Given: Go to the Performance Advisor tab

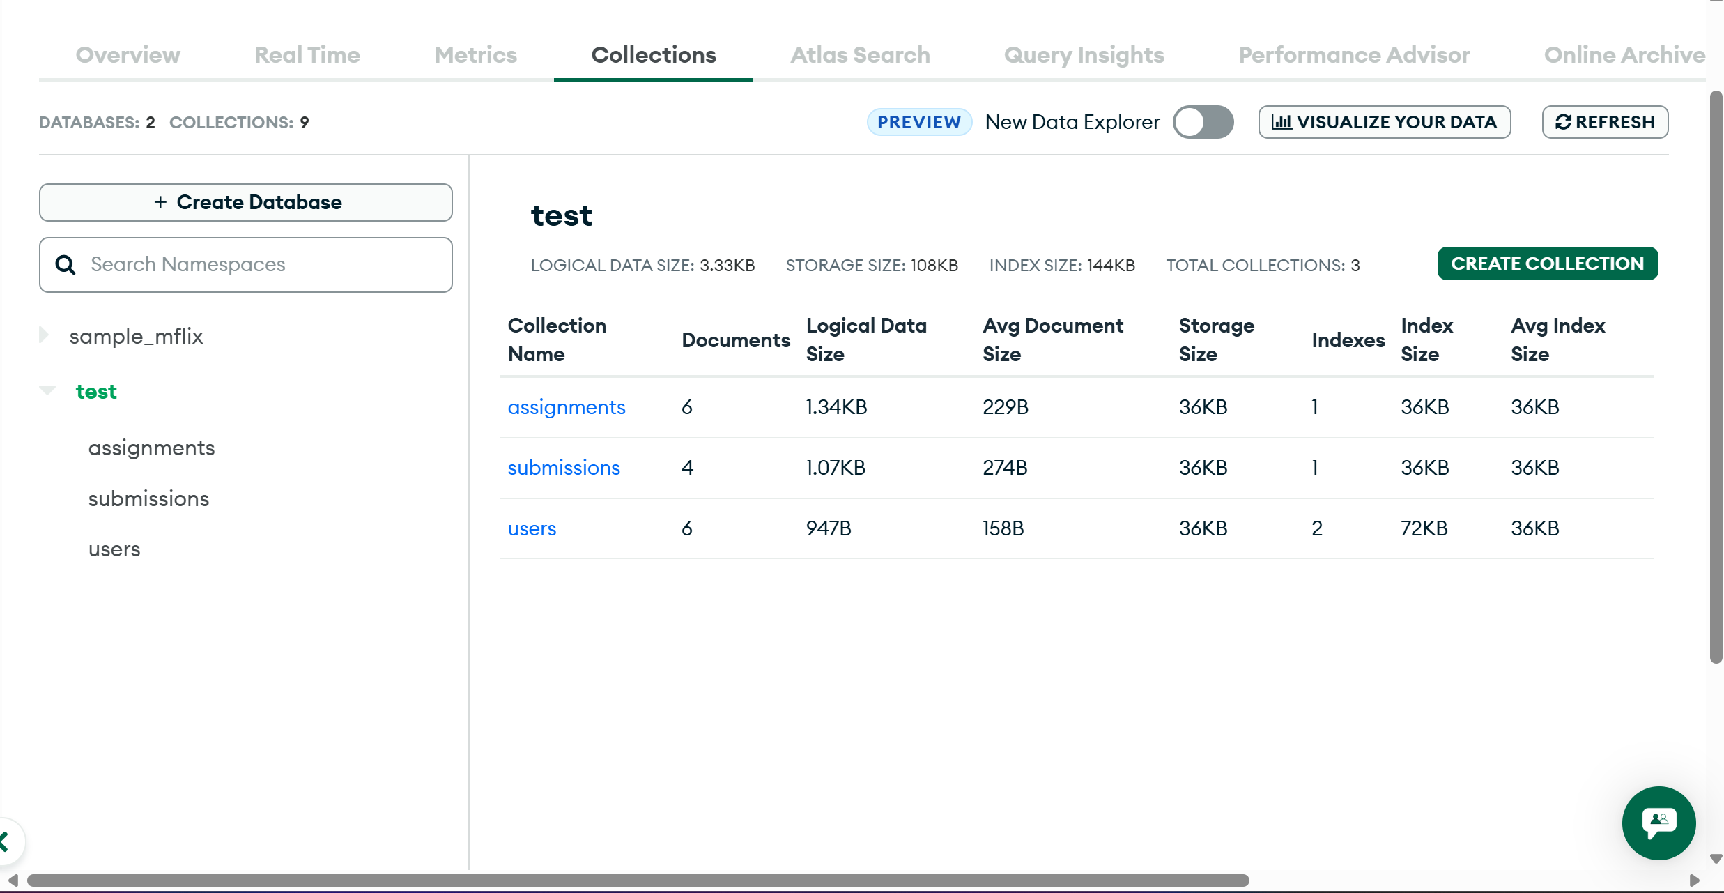Looking at the screenshot, I should coord(1353,55).
